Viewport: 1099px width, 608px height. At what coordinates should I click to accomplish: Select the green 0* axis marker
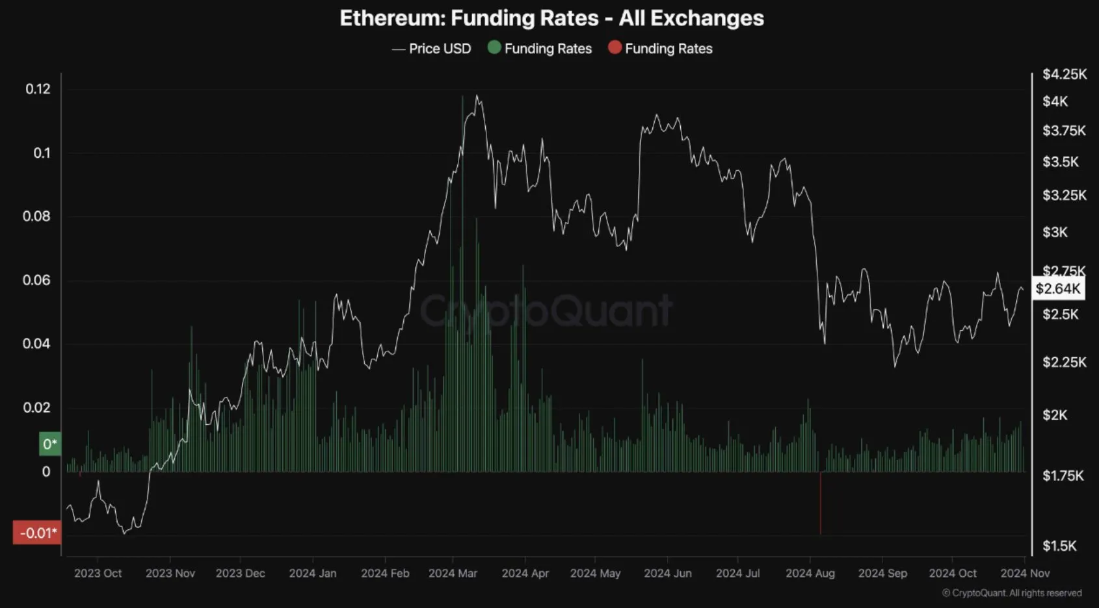click(x=49, y=444)
